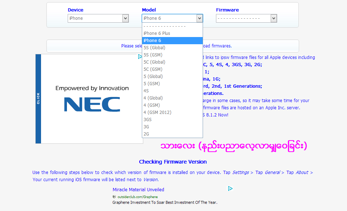The image size is (347, 211).
Task: Click the favicon next to outsiderclub.com
Action: (x=114, y=197)
